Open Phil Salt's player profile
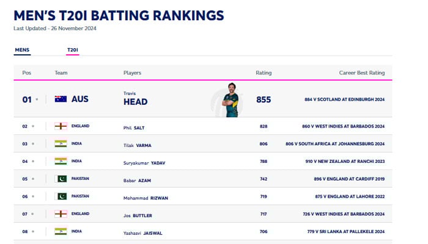This screenshot has width=428, height=244. (x=137, y=127)
